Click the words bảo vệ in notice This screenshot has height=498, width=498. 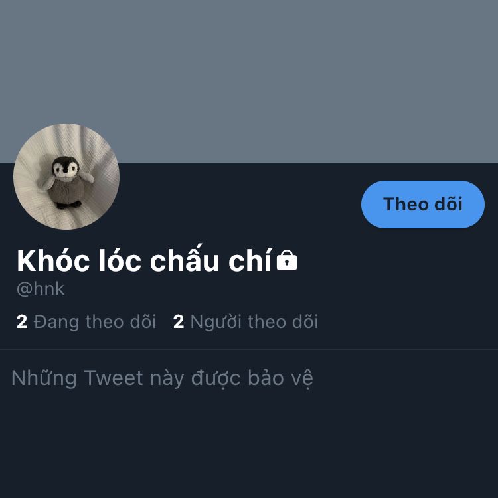click(280, 378)
